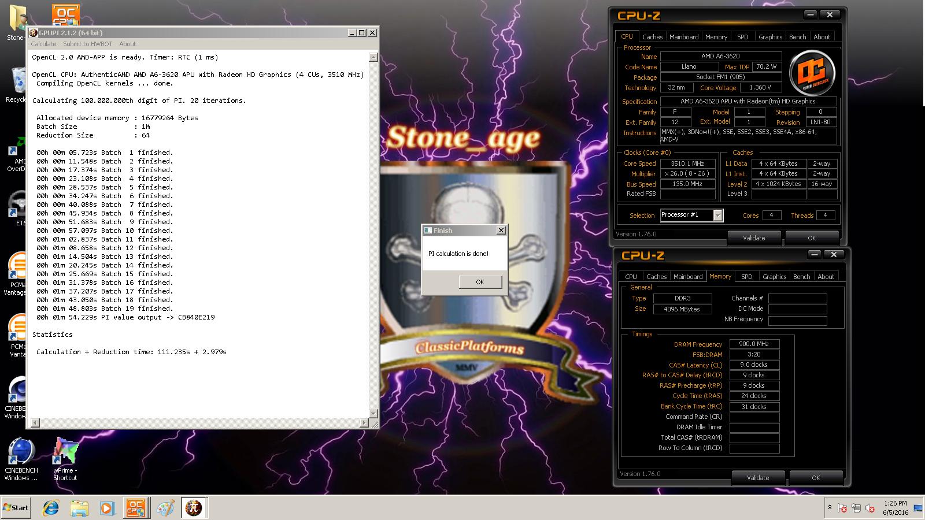Click OK in lower CPU-Z window
Image resolution: width=925 pixels, height=520 pixels.
[x=816, y=478]
